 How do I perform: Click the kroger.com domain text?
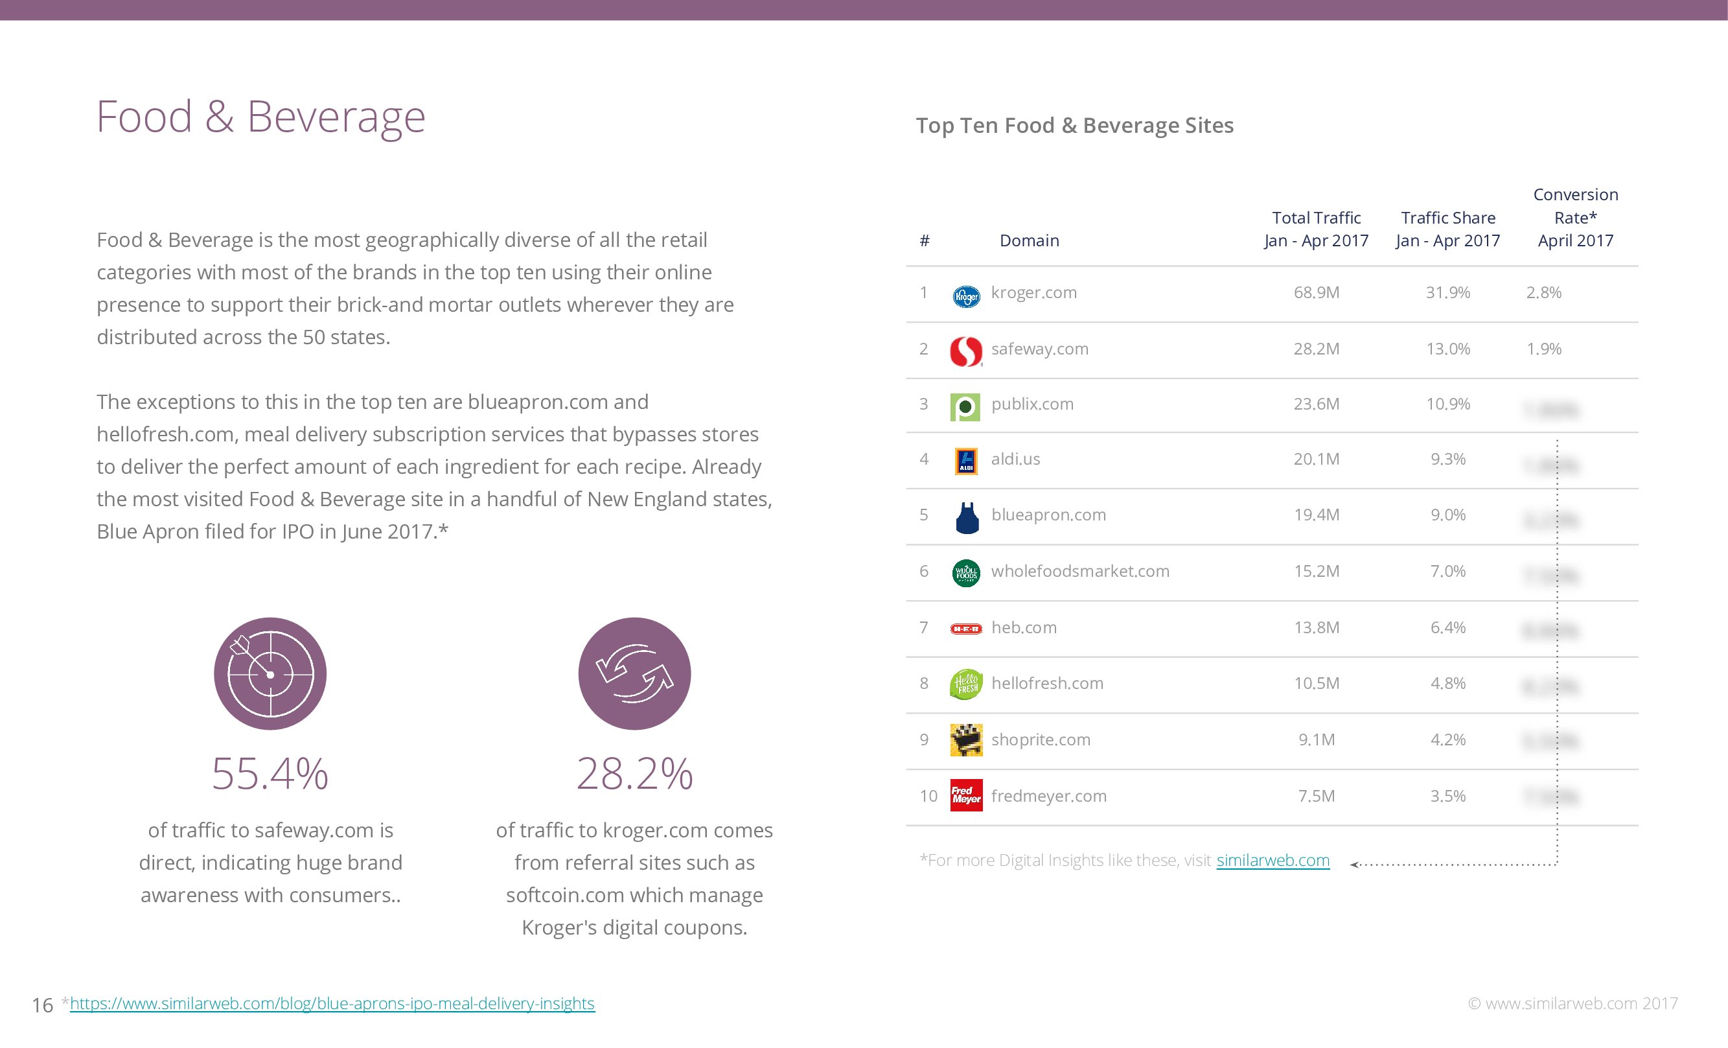[1033, 292]
